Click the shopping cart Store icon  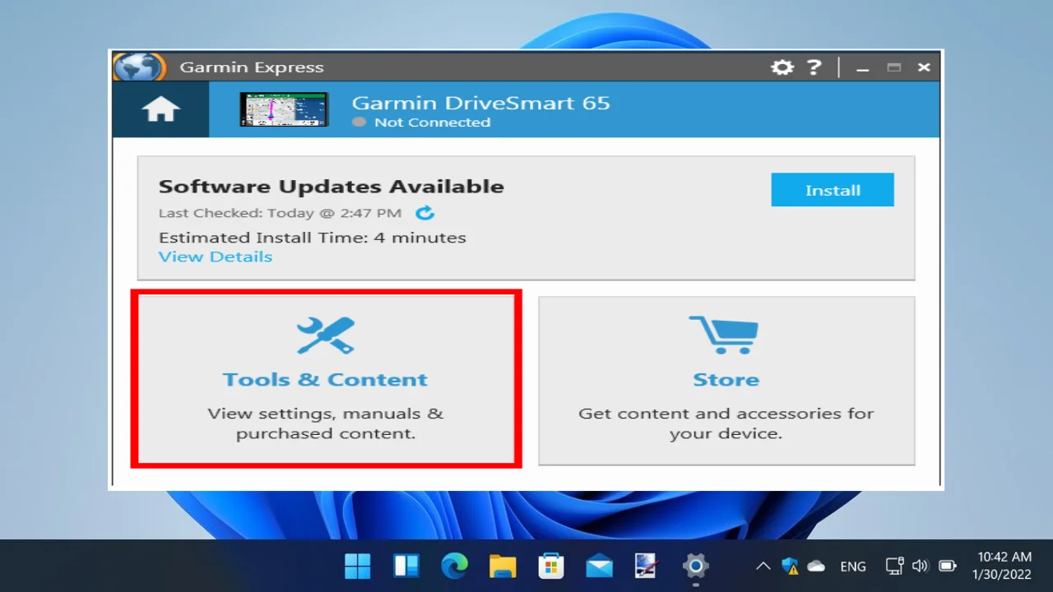coord(724,335)
